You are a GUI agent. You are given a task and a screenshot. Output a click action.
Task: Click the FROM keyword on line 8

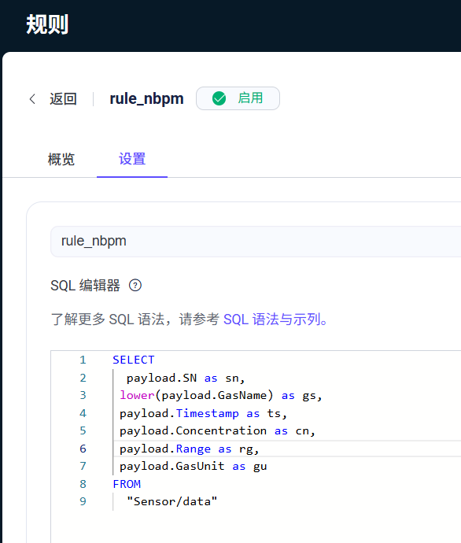pyautogui.click(x=127, y=484)
